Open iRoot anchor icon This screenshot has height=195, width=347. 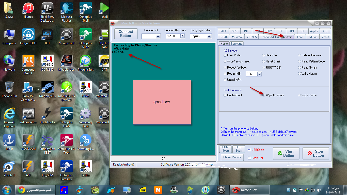(9, 142)
